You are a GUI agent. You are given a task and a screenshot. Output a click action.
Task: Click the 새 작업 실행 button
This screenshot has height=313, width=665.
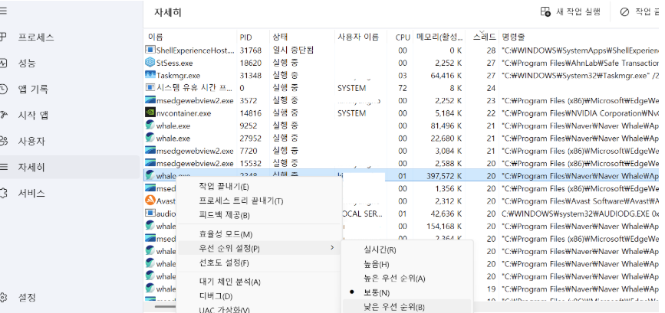click(x=571, y=11)
